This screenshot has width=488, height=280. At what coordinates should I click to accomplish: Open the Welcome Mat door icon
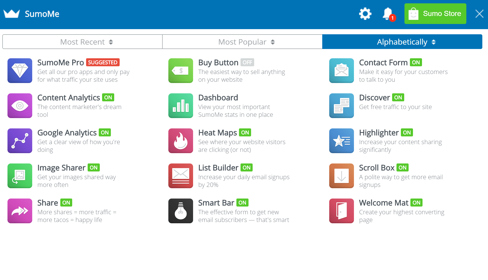pyautogui.click(x=342, y=211)
